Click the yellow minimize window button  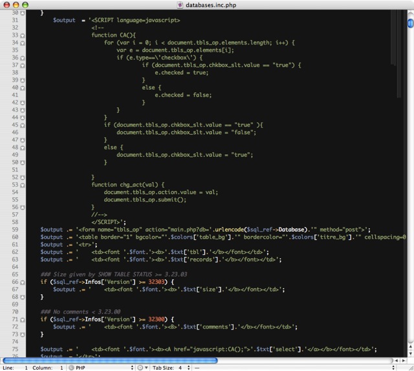point(16,5)
